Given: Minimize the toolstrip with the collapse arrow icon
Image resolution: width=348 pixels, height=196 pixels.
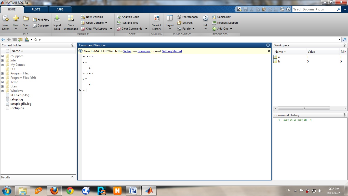Looking at the screenshot, I should [345, 9].
